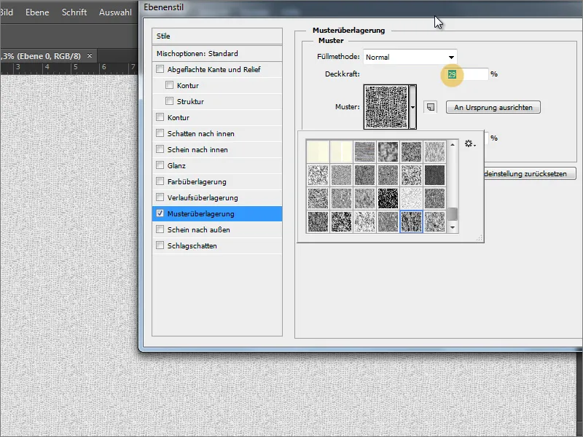Image resolution: width=583 pixels, height=437 pixels.
Task: Choose second pattern in the bottom row
Action: click(x=341, y=222)
